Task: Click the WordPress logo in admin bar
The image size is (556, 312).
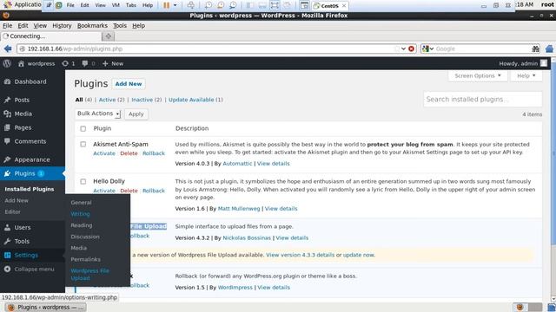Action: pos(7,63)
